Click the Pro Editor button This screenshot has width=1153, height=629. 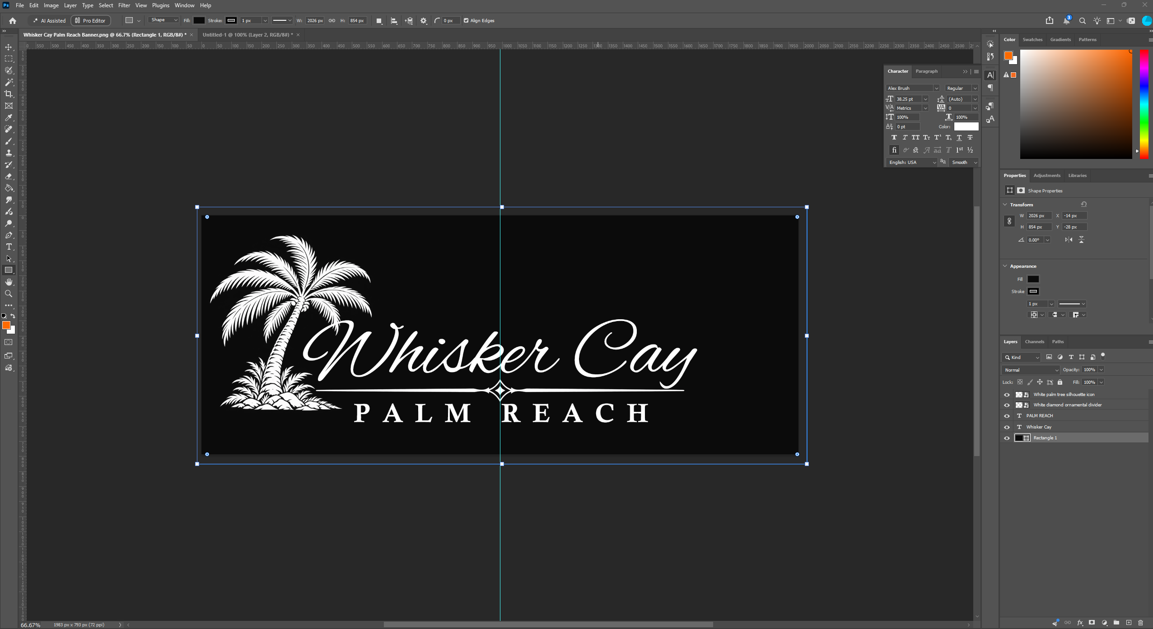pos(91,21)
